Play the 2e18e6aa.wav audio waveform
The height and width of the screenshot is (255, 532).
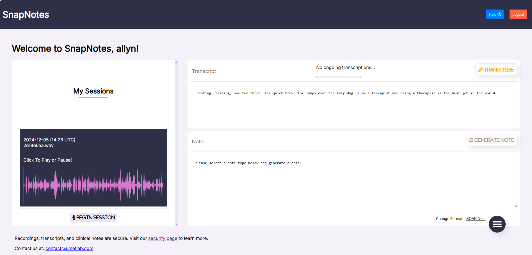pyautogui.click(x=93, y=185)
